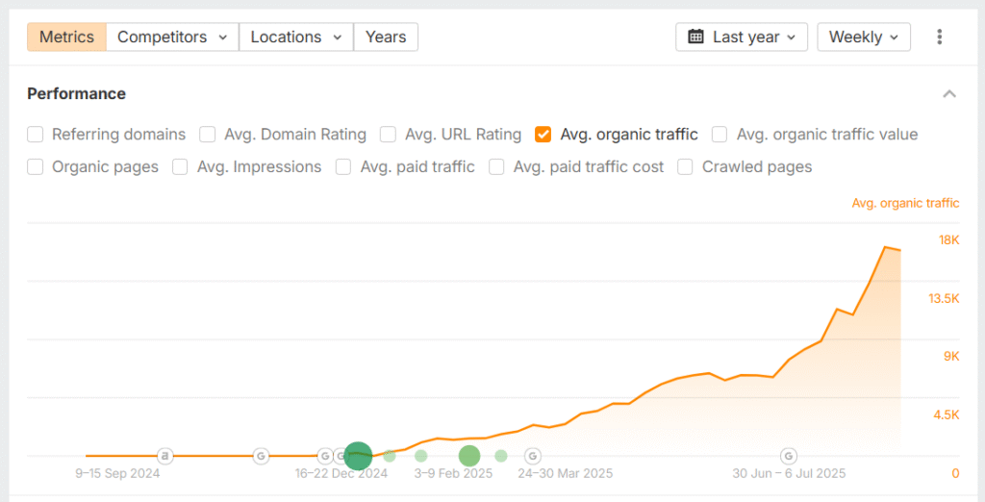Click the 'a' annotation marker on timeline
The image size is (985, 502).
click(x=165, y=456)
